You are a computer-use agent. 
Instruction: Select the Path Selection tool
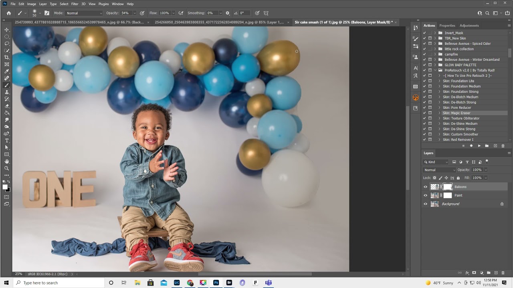(x=7, y=148)
